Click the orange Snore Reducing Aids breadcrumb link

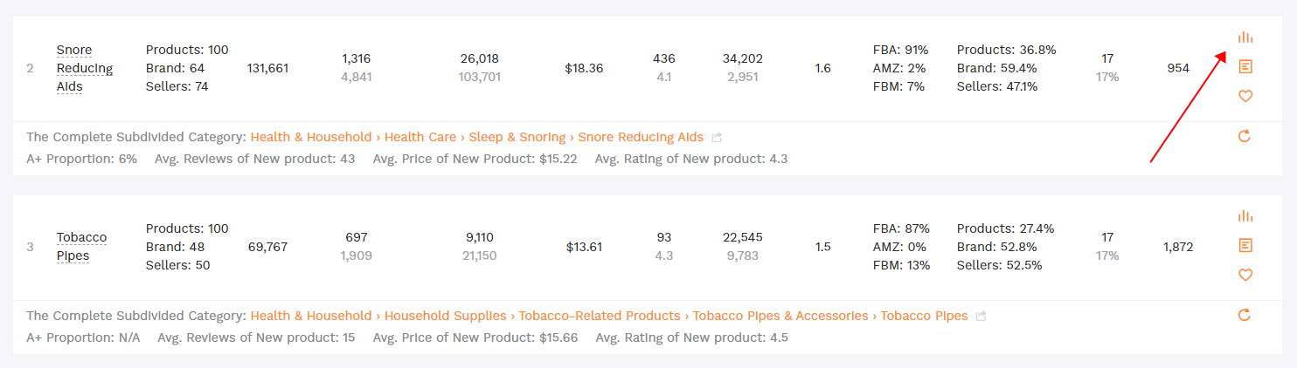click(x=640, y=137)
